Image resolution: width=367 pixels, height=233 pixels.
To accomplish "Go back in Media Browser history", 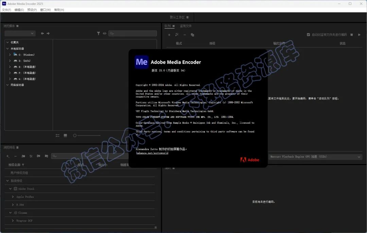I will [42, 33].
